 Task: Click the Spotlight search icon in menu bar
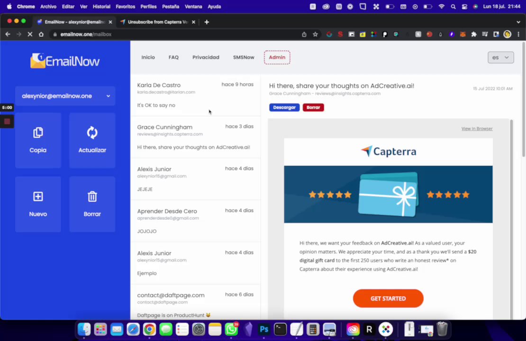453,6
